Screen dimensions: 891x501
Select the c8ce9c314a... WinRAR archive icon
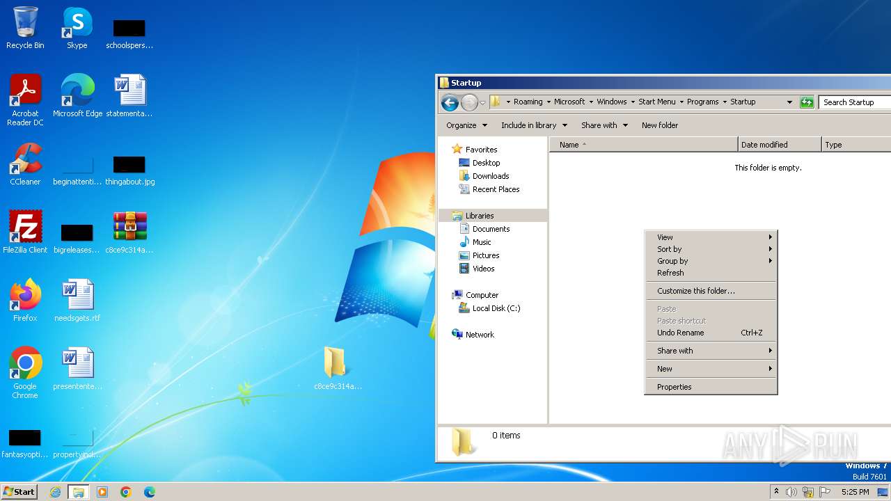(x=129, y=232)
